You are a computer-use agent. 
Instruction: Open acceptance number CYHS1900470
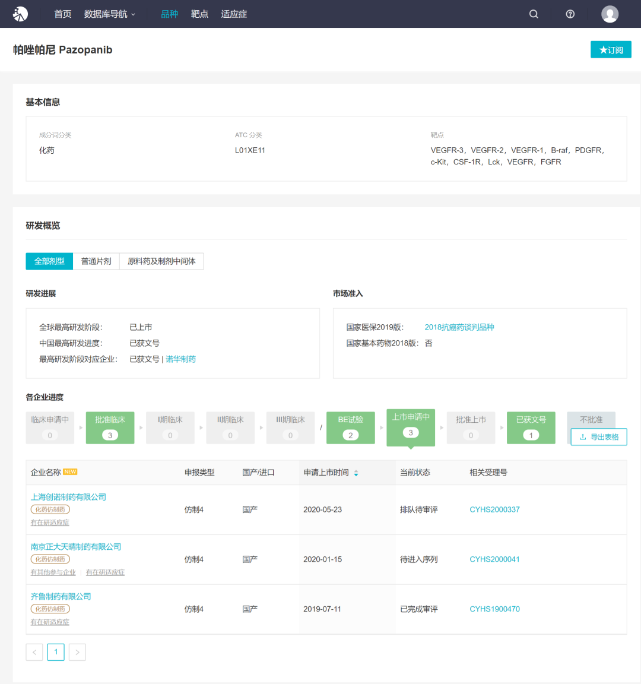click(x=494, y=609)
